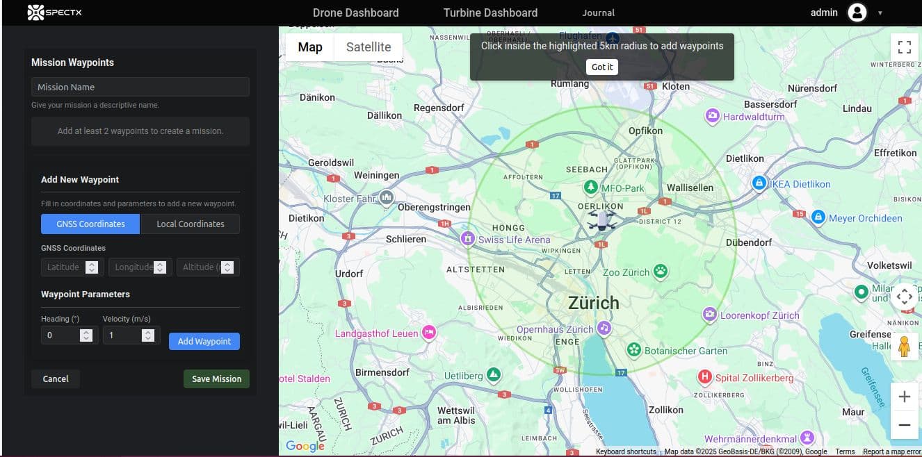Image resolution: width=922 pixels, height=457 pixels.
Task: Click the admin user avatar icon
Action: coord(857,13)
